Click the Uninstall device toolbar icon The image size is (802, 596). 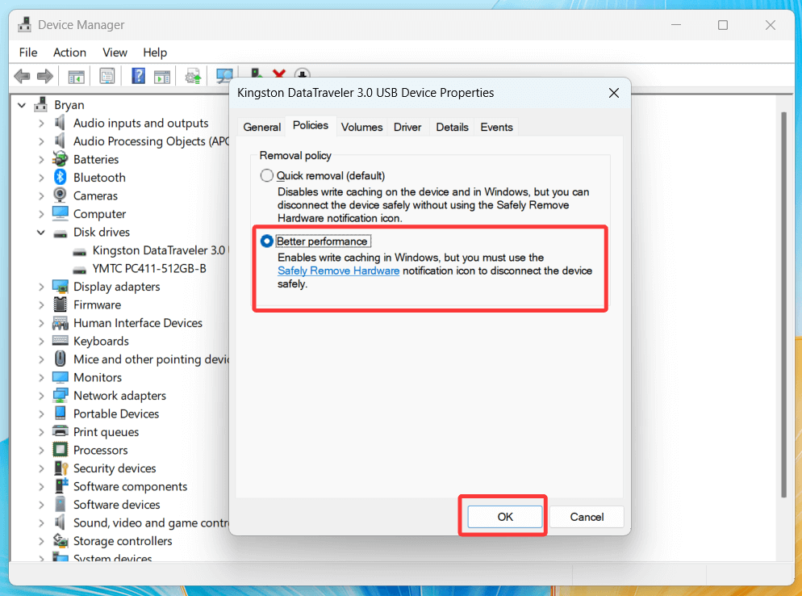pos(278,75)
